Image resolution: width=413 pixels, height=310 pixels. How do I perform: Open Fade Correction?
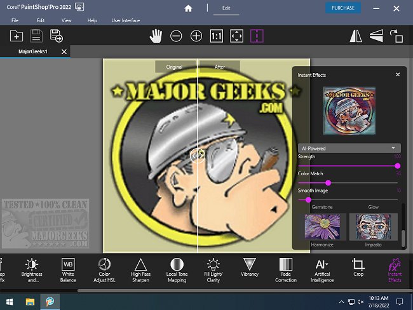(x=286, y=270)
